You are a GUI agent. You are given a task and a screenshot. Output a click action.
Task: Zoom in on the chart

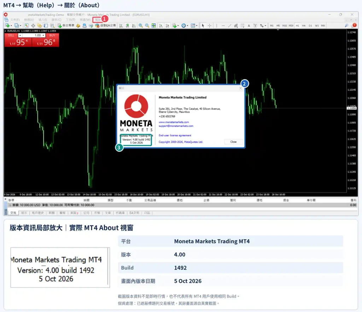pyautogui.click(x=141, y=25)
